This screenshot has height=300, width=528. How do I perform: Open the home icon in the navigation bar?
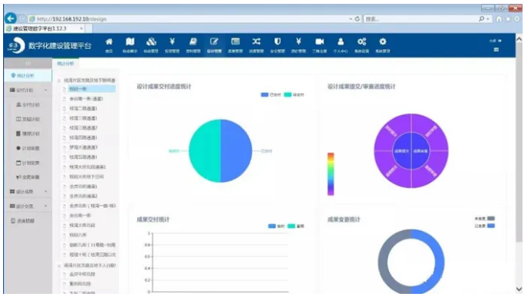pyautogui.click(x=109, y=41)
